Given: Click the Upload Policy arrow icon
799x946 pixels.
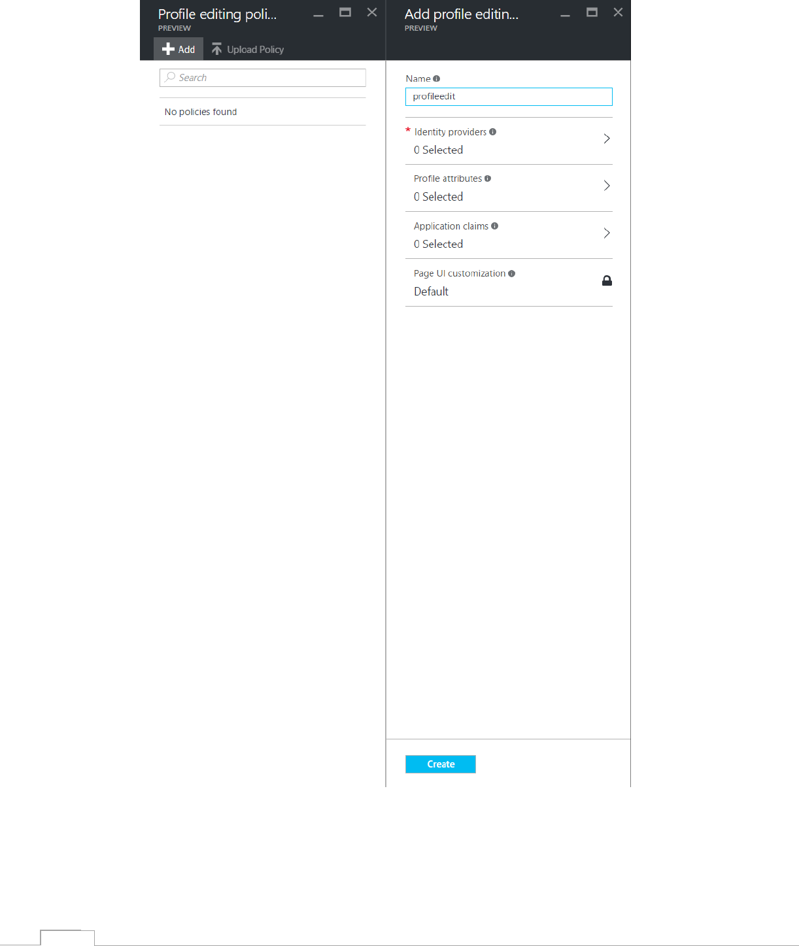Looking at the screenshot, I should (x=216, y=49).
